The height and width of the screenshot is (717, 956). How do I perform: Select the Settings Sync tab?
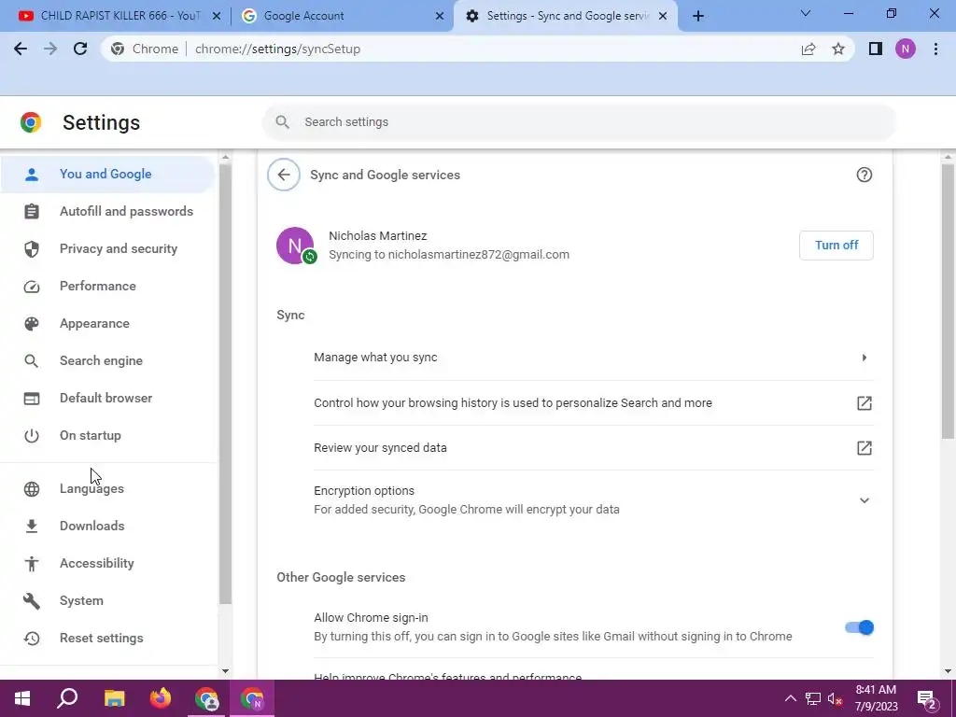click(x=566, y=16)
